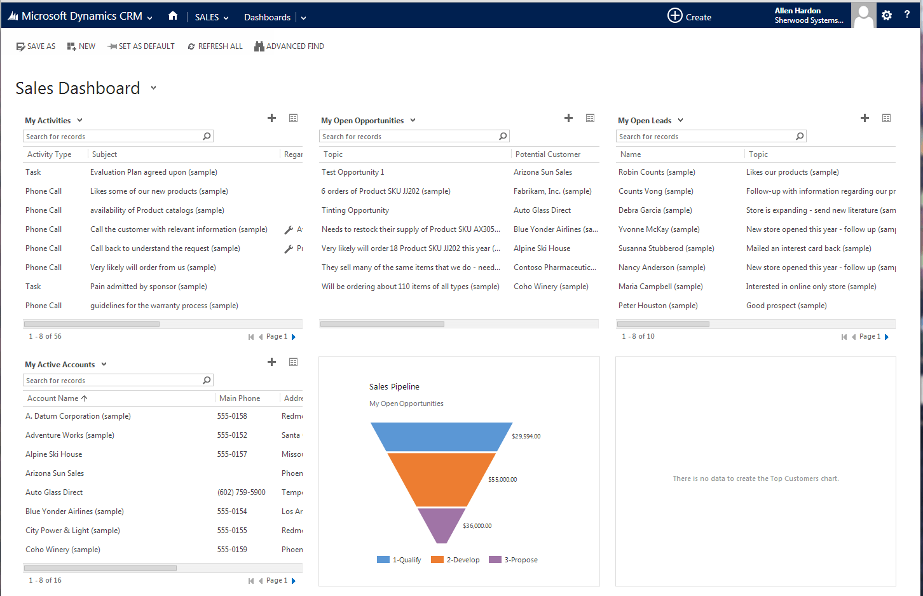The image size is (923, 596).
Task: Click 'Coho Winery (sample)' in opportunities list
Action: click(x=551, y=287)
